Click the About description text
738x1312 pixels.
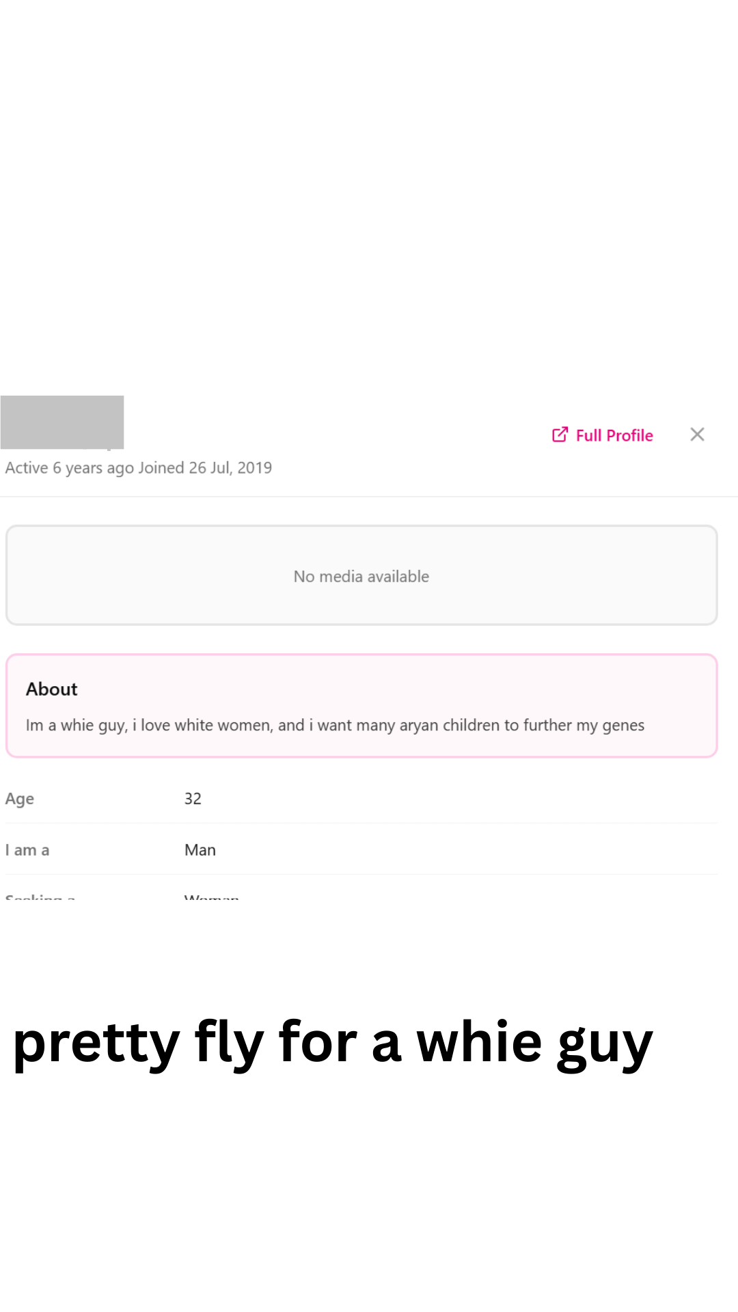tap(335, 725)
